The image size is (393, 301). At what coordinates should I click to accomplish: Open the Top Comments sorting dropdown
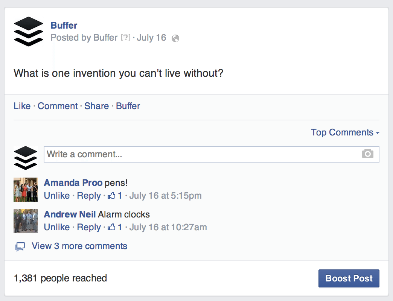click(345, 132)
